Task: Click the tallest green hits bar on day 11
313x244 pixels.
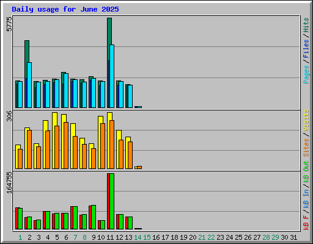Action: (109, 32)
